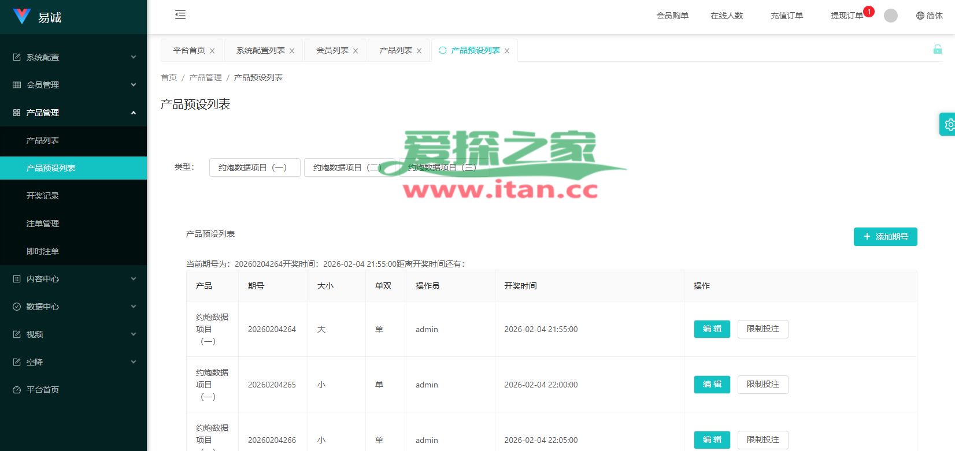Viewport: 955px width, 451px height.
Task: Click the 添加期号 button
Action: click(x=885, y=237)
